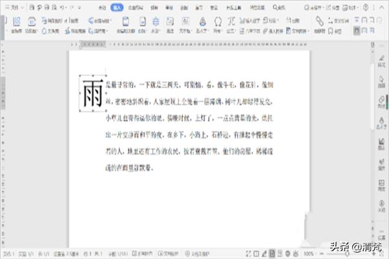This screenshot has width=389, height=259.
Task: Click Cross Reference (交叉引用) in ribbon
Action: click(x=338, y=21)
